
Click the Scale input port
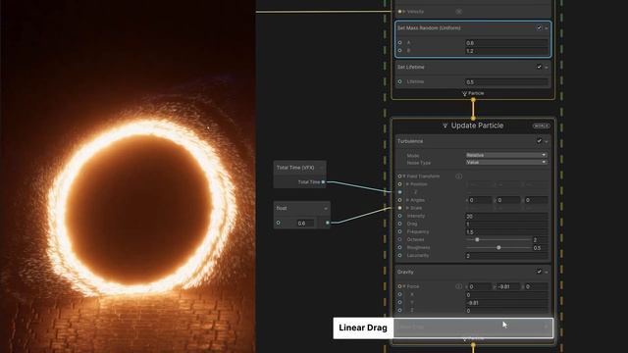[399, 208]
